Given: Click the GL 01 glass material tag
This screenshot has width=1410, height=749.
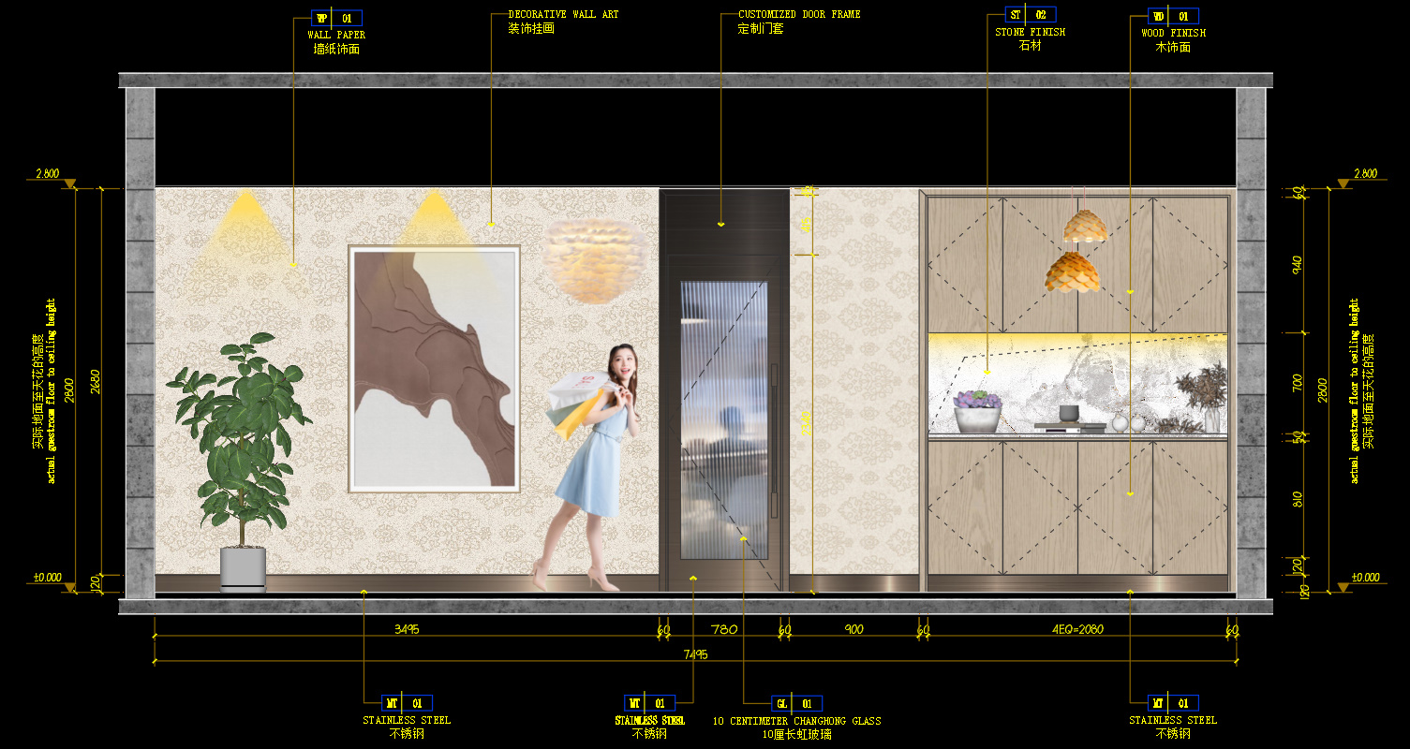Looking at the screenshot, I should 796,703.
